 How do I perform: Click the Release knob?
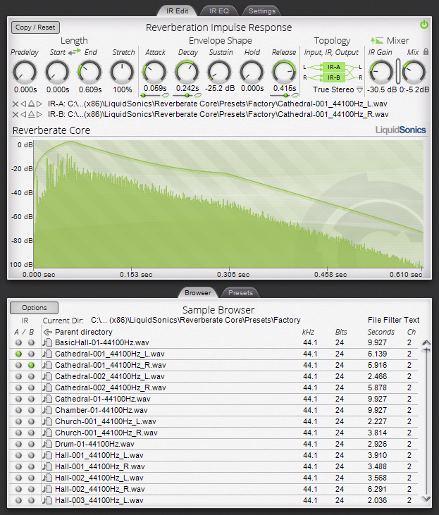pyautogui.click(x=285, y=72)
